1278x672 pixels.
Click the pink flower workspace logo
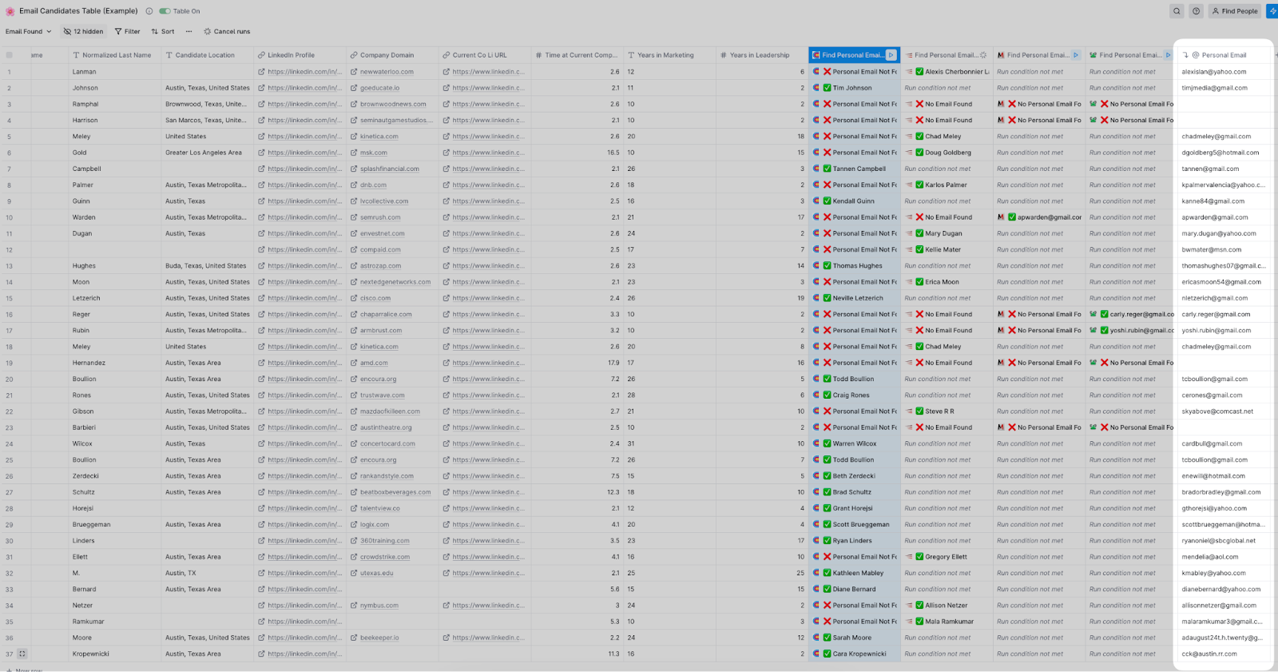[10, 11]
